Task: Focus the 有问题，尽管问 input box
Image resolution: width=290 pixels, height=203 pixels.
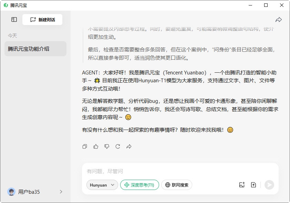Action: [x=180, y=171]
